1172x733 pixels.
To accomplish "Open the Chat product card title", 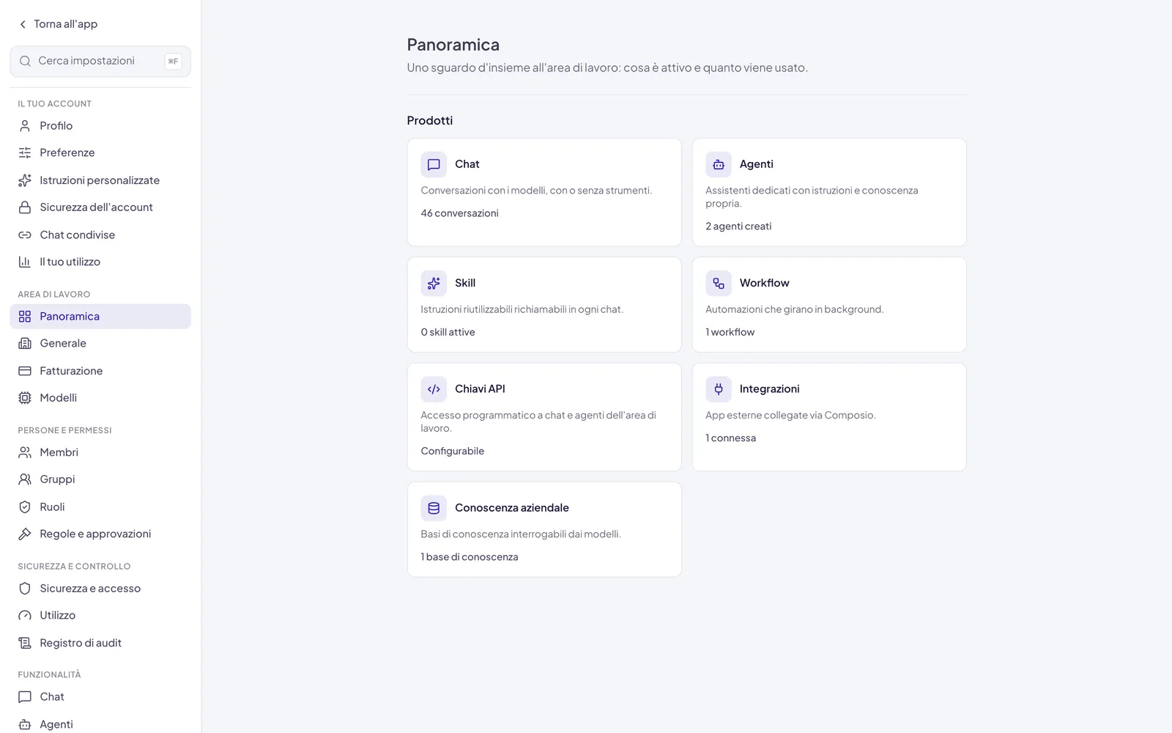I will tap(467, 164).
